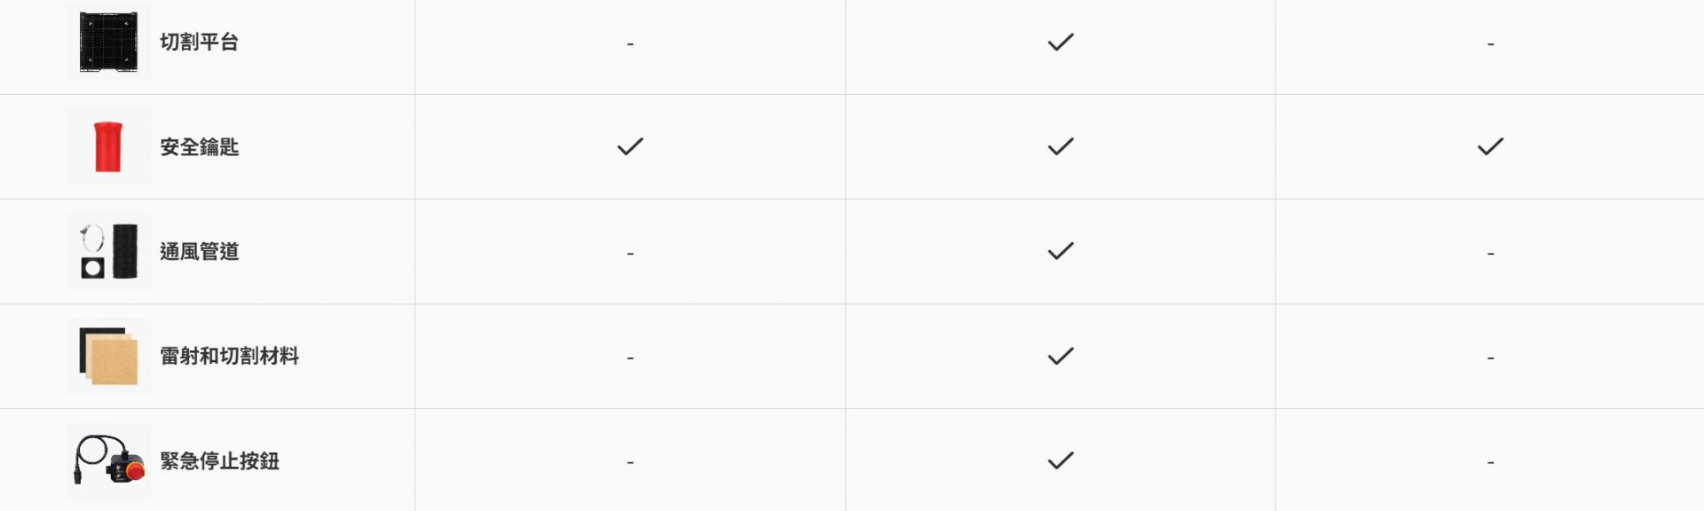
Task: Click the checkmark in 緊急停止按鈕 row
Action: tap(1061, 460)
